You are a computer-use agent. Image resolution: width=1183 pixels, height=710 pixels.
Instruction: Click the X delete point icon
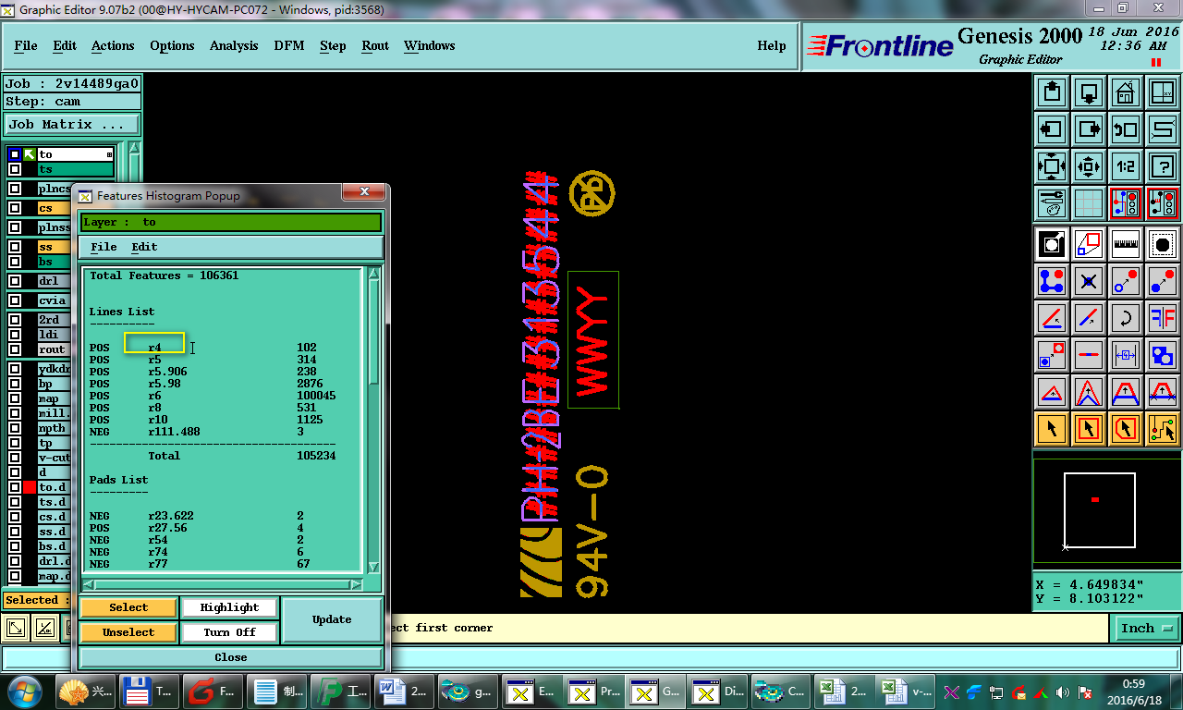pyautogui.click(x=1089, y=281)
